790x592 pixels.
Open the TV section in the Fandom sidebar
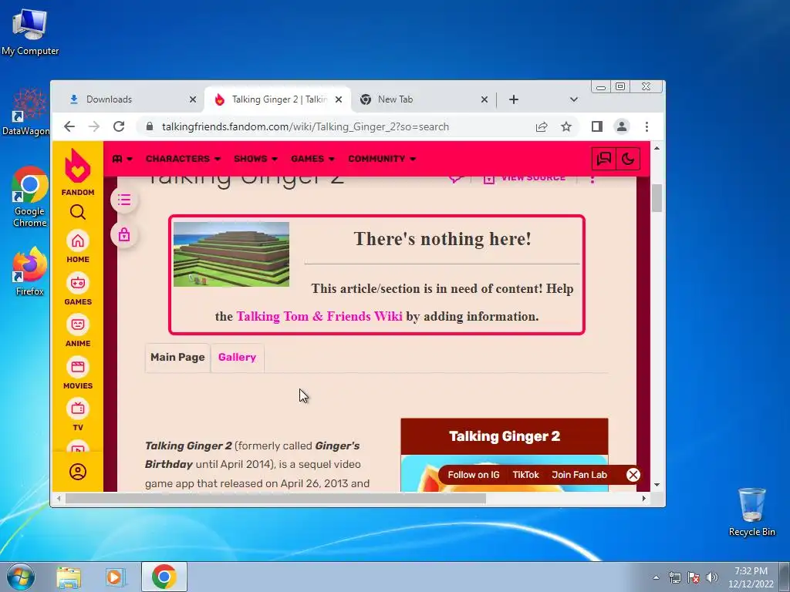(78, 415)
